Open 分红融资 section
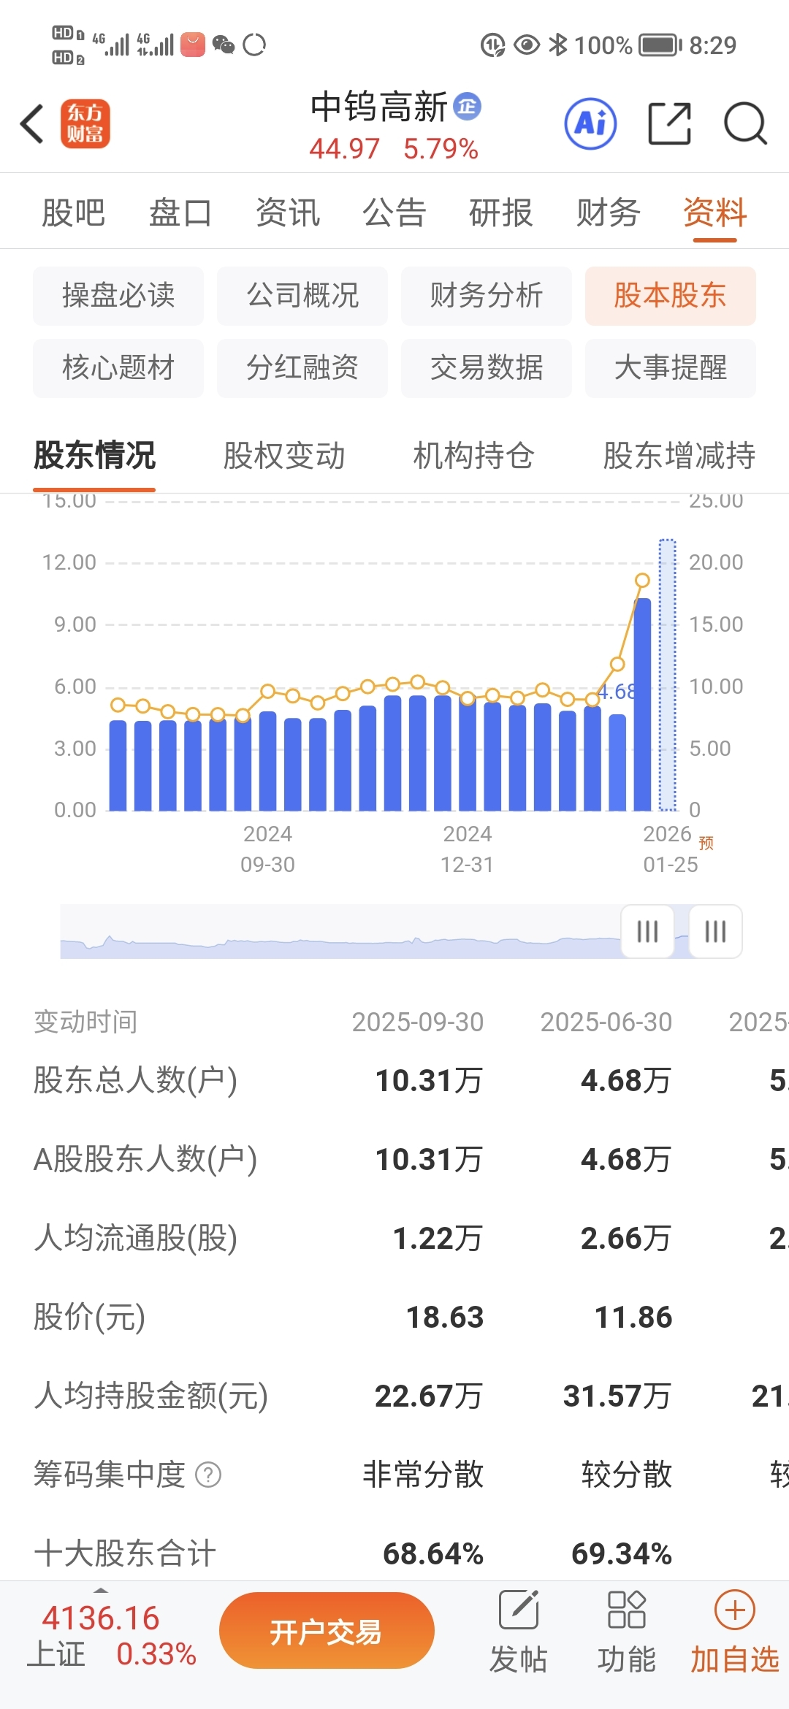Viewport: 789px width, 1709px height. [302, 368]
